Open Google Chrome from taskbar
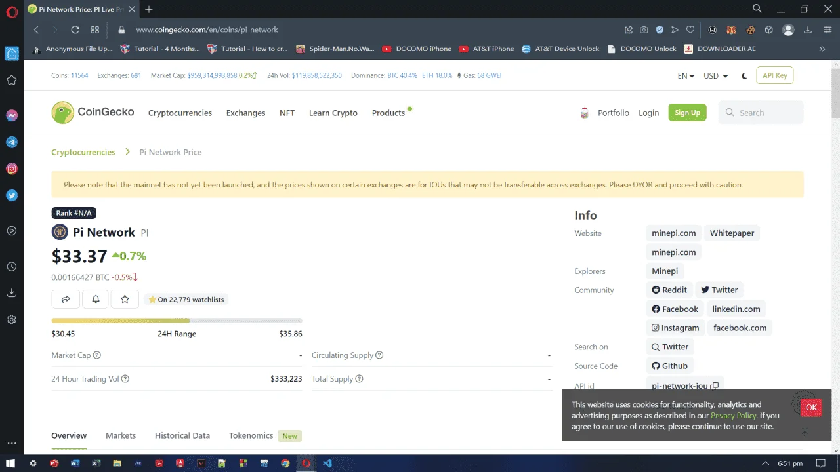840x472 pixels. pos(285,463)
